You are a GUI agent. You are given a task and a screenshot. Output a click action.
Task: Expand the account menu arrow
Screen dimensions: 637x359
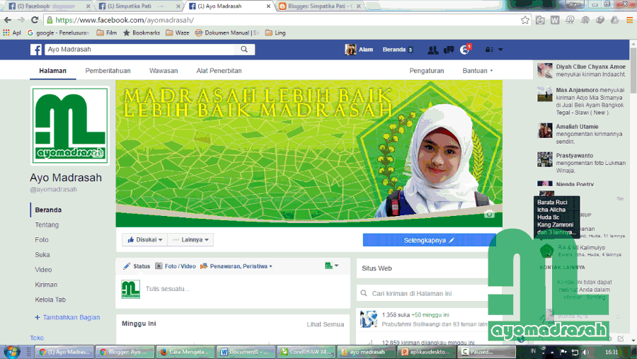(500, 50)
